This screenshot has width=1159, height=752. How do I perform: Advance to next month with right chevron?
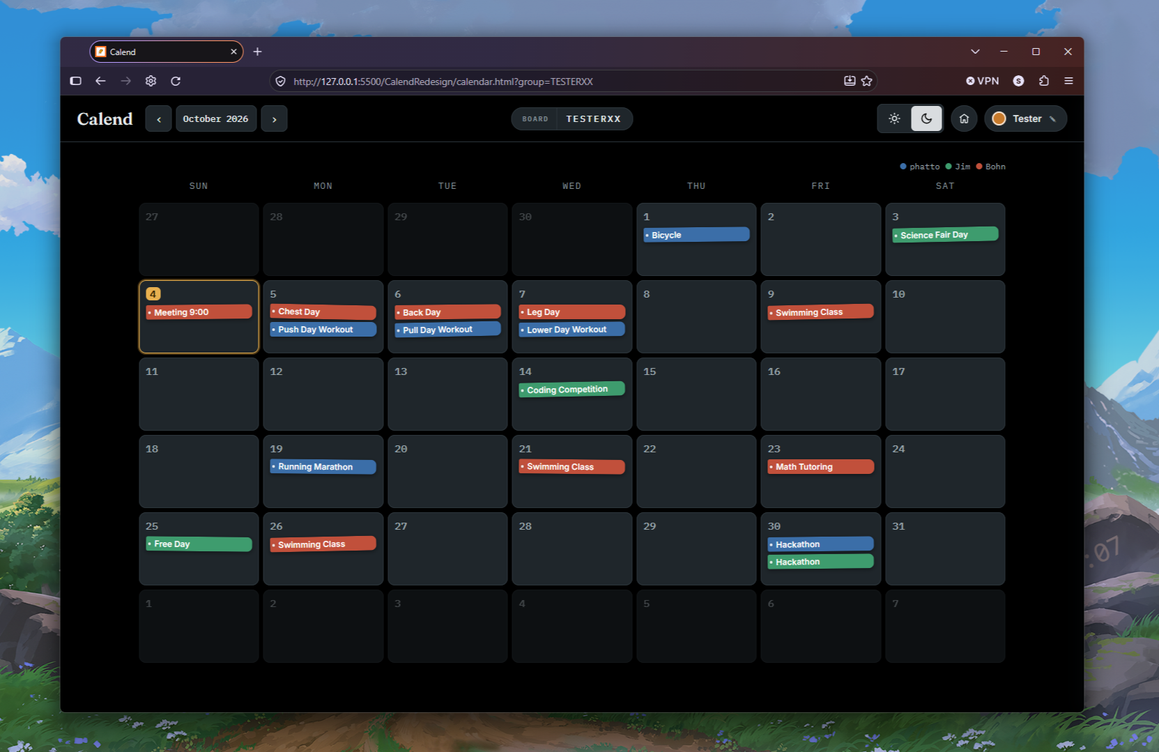274,119
